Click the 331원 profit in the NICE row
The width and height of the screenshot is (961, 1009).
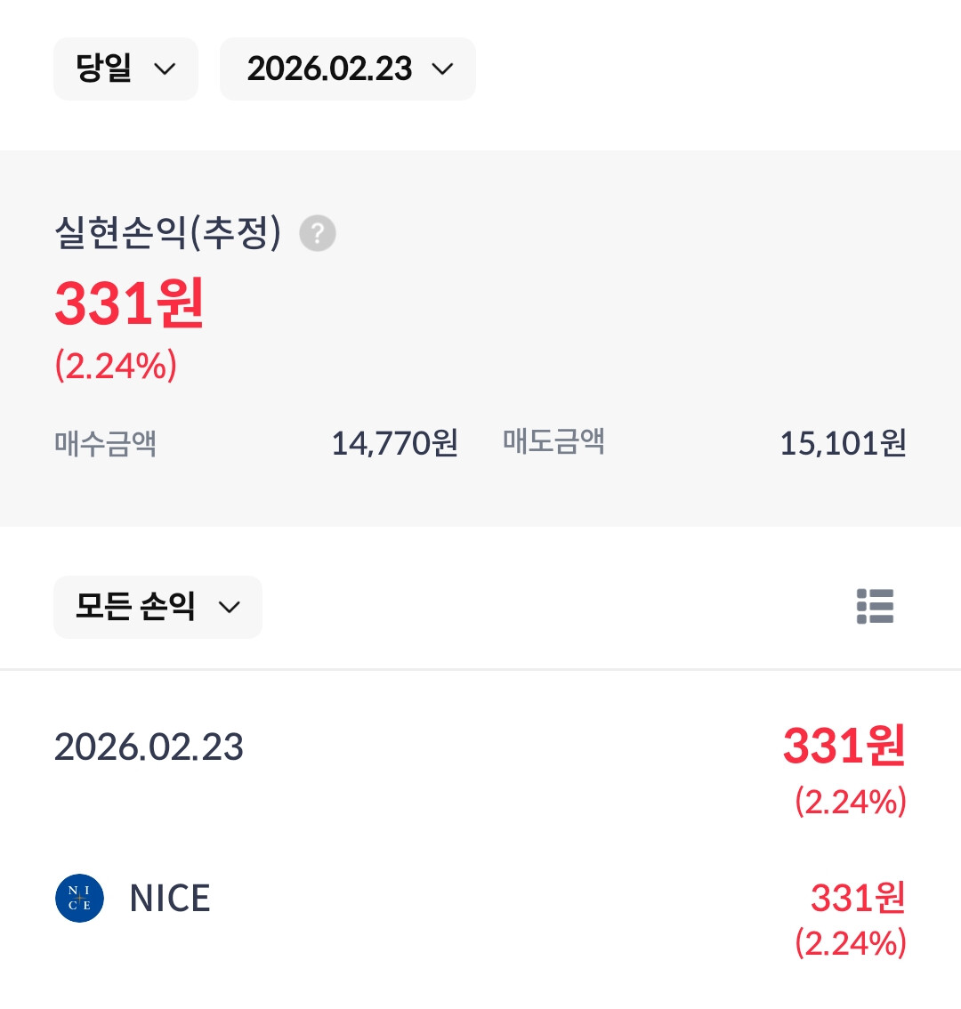point(857,898)
